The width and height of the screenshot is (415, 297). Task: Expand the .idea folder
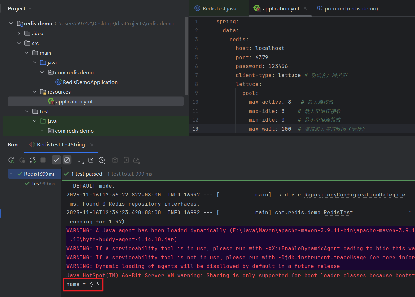tap(19, 34)
